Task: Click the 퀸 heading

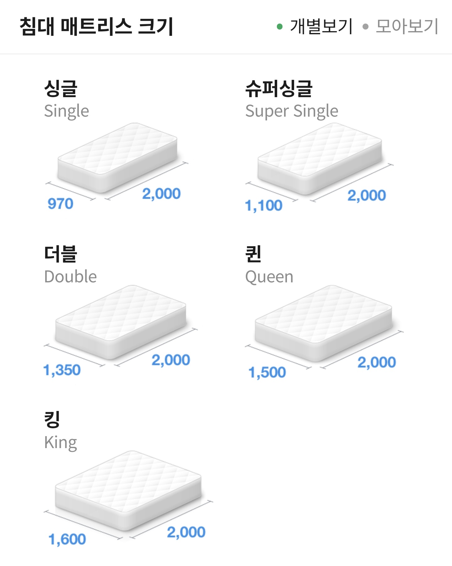Action: [x=253, y=254]
